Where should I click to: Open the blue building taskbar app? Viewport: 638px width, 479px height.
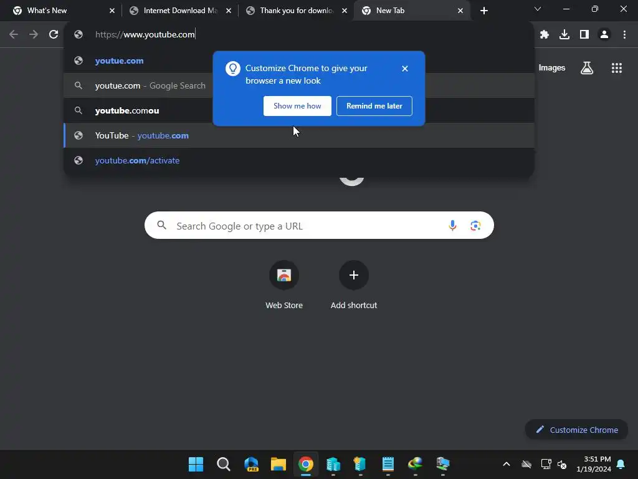(x=333, y=463)
